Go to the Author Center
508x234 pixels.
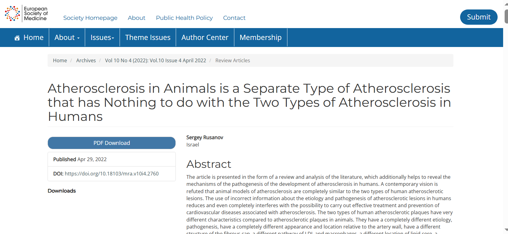pyautogui.click(x=205, y=38)
